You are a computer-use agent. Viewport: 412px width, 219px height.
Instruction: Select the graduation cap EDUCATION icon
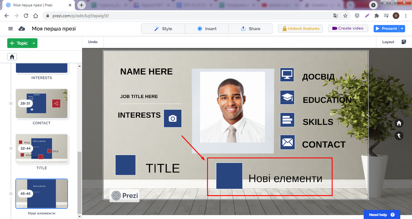287,97
